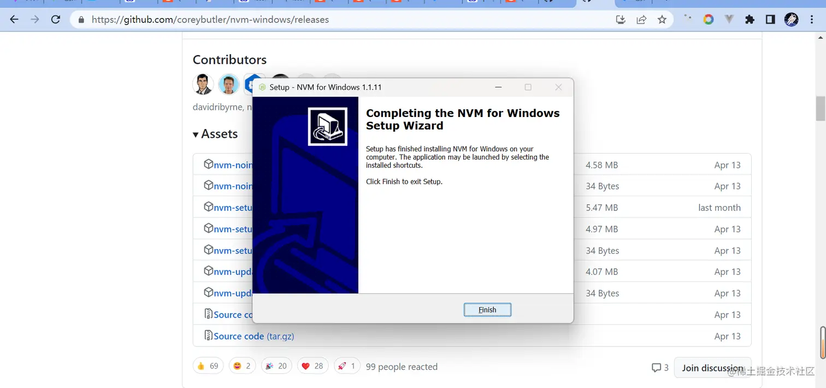The width and height of the screenshot is (826, 388).
Task: Click the "4.97 MB" file size
Action: click(x=602, y=229)
